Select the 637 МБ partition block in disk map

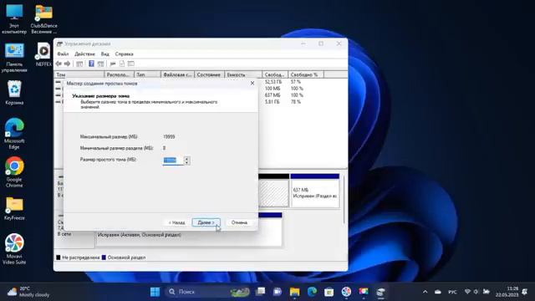(315, 191)
